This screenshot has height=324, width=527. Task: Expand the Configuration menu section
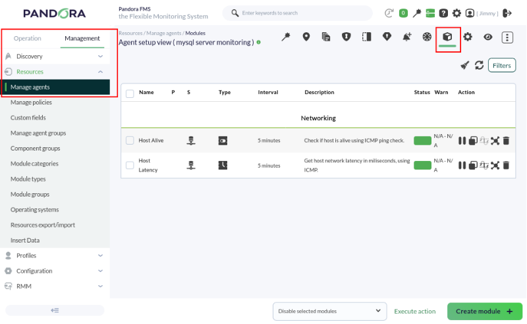pyautogui.click(x=55, y=271)
